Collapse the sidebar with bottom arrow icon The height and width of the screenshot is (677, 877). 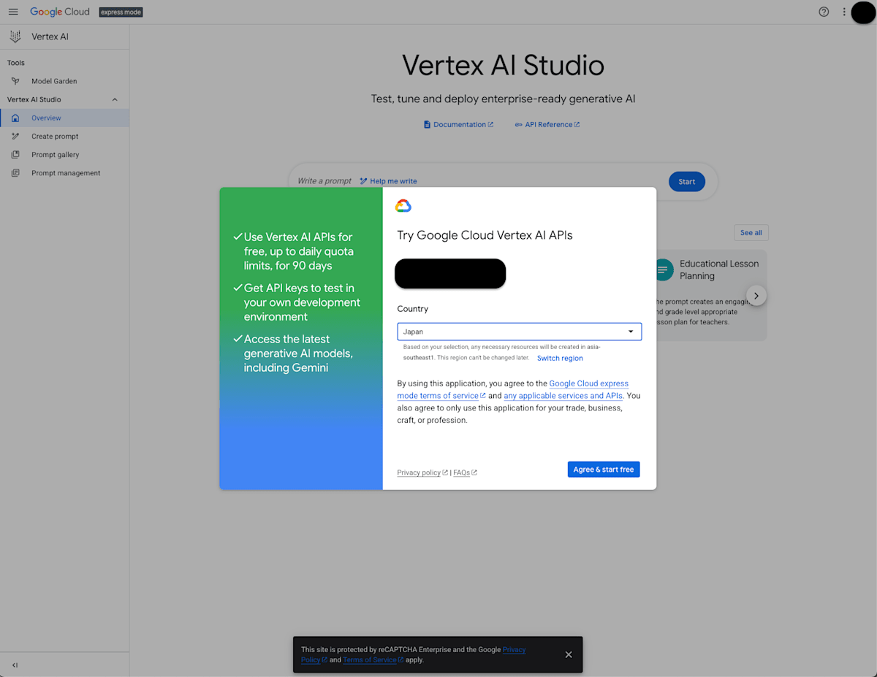pos(15,665)
